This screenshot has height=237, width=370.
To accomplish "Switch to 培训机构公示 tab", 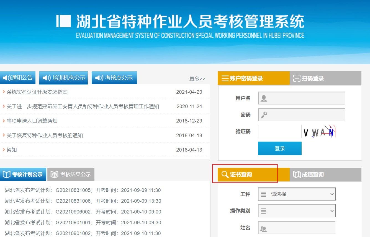I will (63, 78).
